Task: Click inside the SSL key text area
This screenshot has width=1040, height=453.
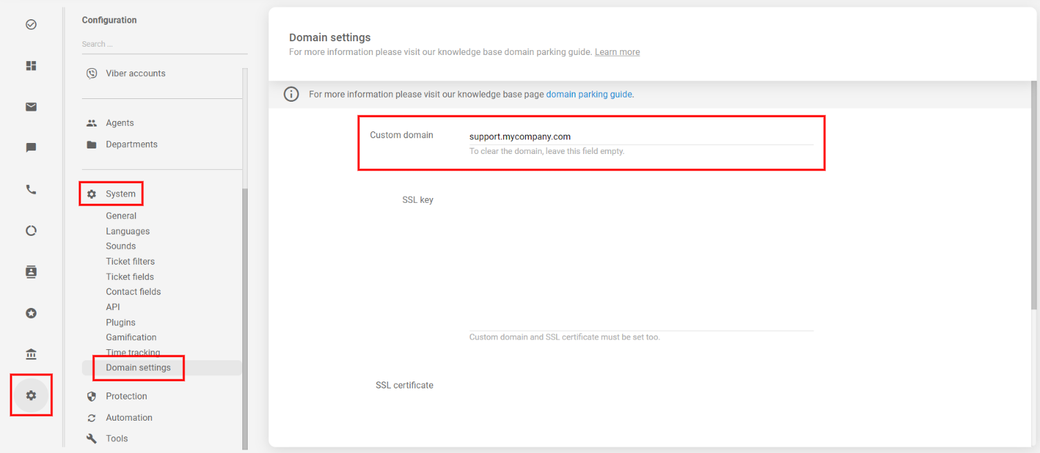Action: point(640,261)
